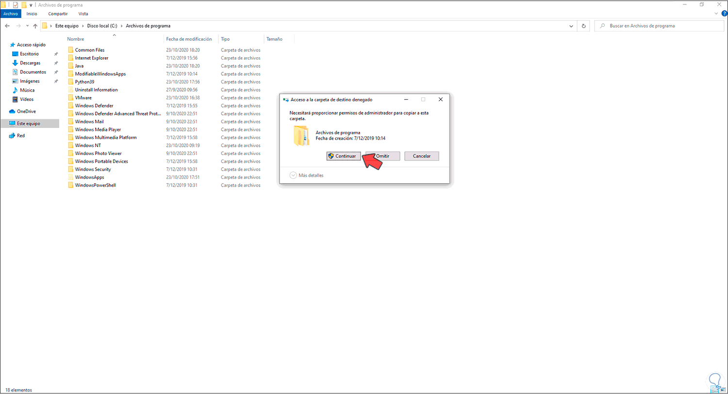Click the folder icon beside Internet Explorer
The height and width of the screenshot is (394, 728).
point(70,58)
